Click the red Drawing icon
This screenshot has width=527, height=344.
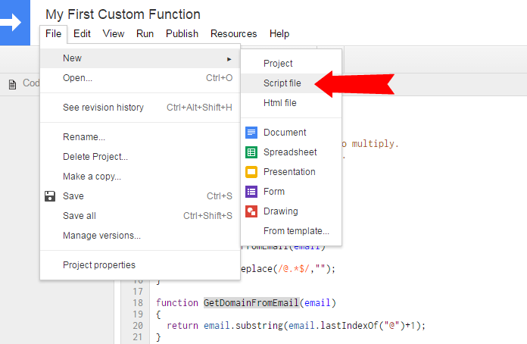click(251, 211)
